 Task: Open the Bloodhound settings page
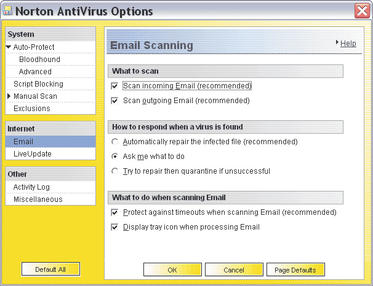click(x=39, y=60)
